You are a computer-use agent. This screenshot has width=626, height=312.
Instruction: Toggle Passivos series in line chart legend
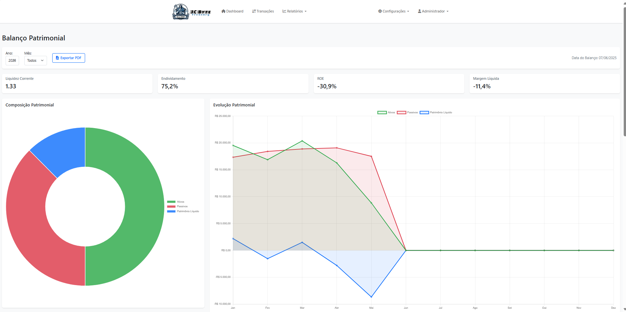pyautogui.click(x=407, y=113)
